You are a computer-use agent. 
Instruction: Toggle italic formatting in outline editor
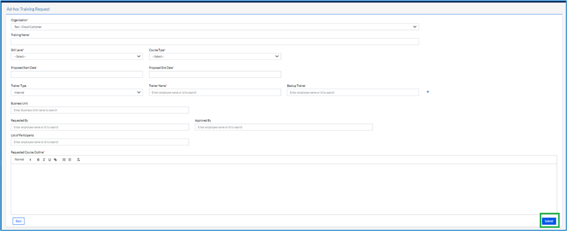click(x=44, y=160)
